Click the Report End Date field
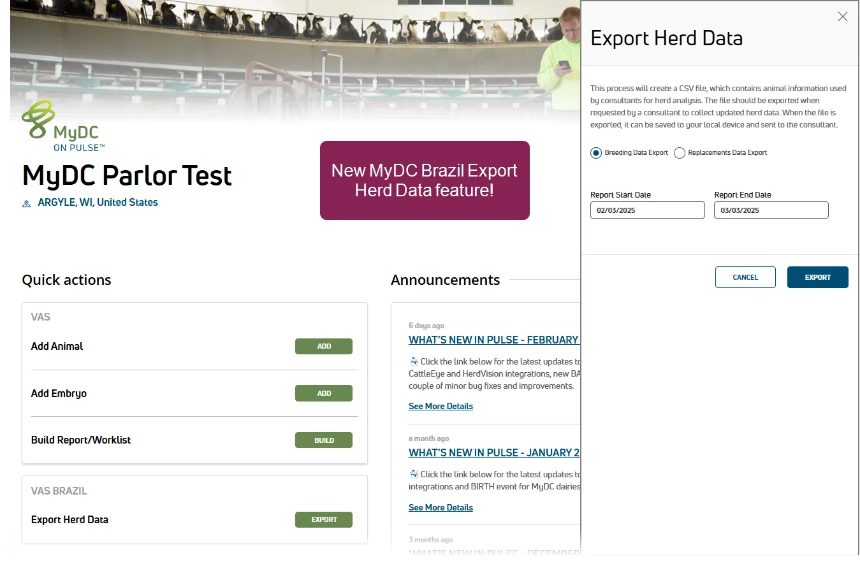Screen dimensions: 860x564 tap(771, 210)
